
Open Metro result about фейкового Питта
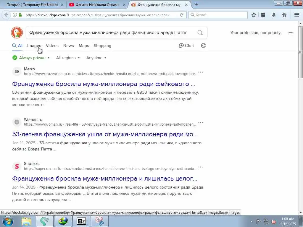(x=104, y=84)
